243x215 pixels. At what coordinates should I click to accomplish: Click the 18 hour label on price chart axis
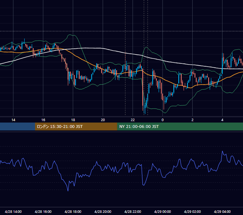tap(73, 120)
